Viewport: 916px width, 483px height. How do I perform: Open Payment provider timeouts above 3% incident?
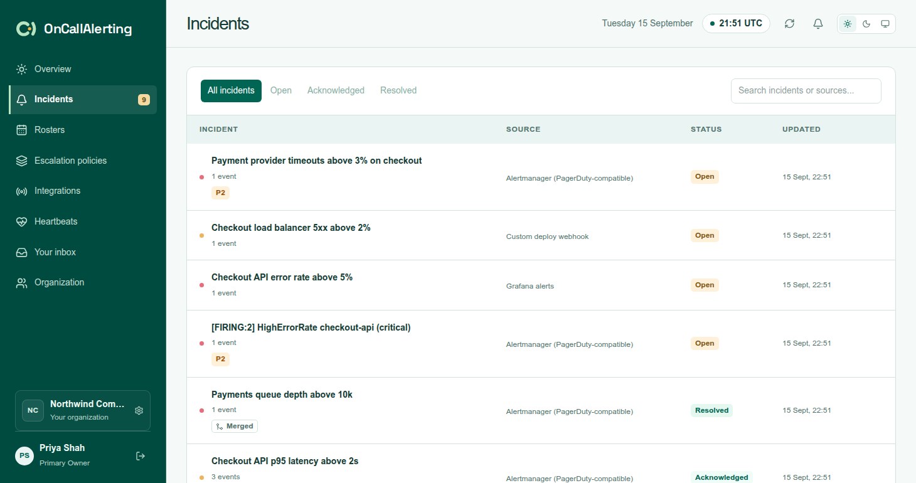point(316,161)
